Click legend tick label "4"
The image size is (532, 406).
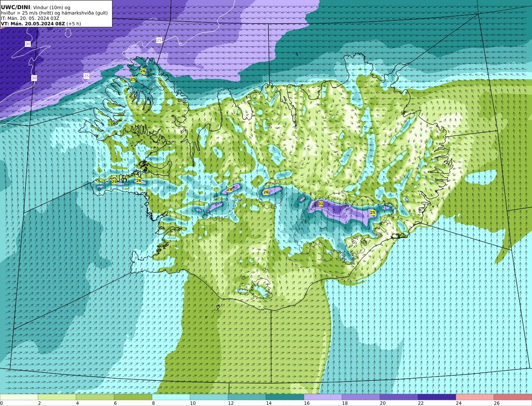coord(77,403)
